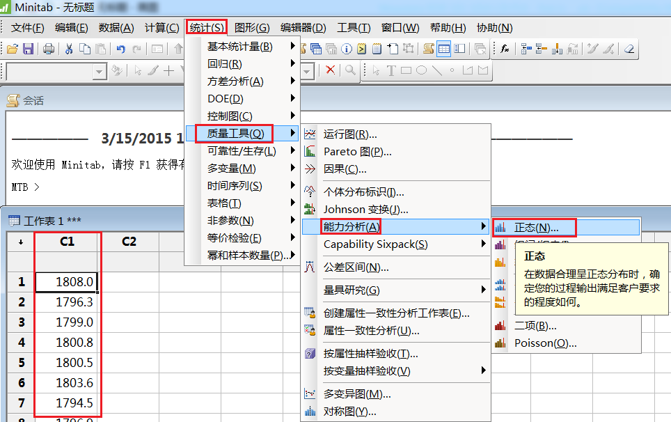Select the Line drawing tool

tap(437, 70)
